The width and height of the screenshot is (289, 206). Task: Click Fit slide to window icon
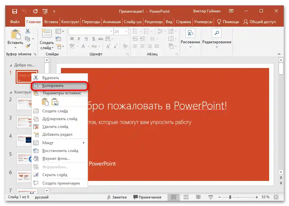point(276,197)
